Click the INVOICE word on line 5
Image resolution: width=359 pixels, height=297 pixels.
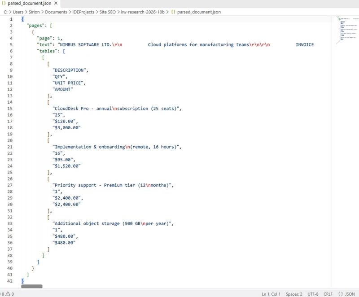click(x=305, y=44)
